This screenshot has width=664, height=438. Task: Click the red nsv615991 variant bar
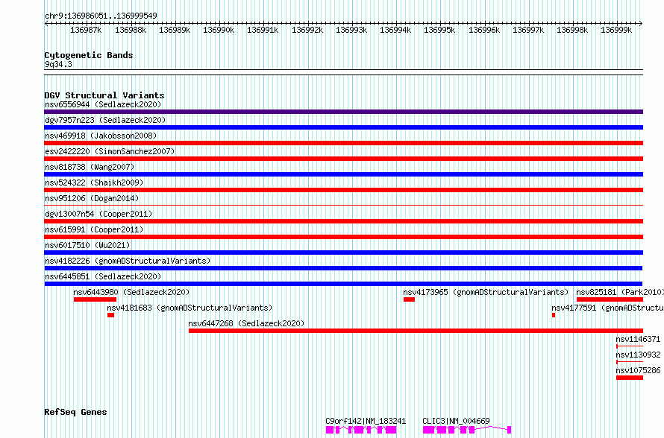click(343, 237)
